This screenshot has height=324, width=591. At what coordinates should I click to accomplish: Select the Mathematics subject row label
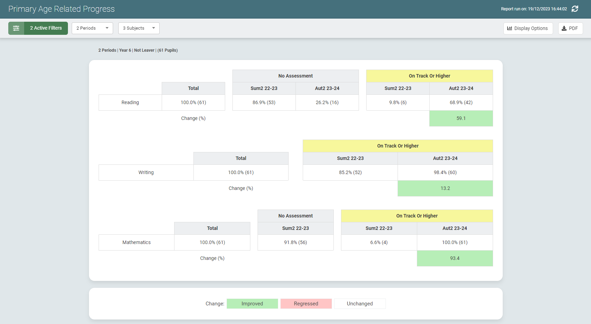(136, 242)
